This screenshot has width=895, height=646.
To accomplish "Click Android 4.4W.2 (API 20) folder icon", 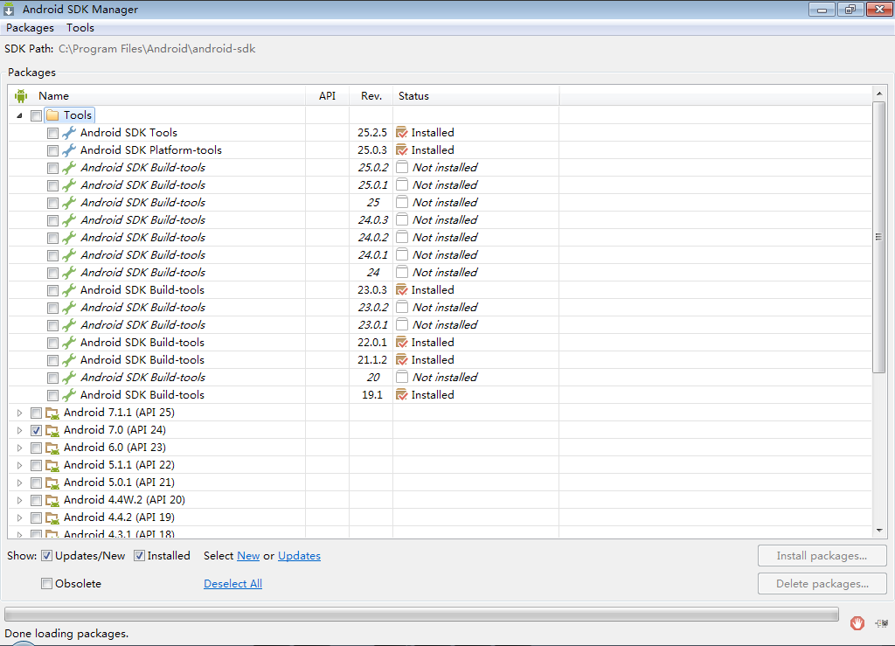I will (52, 501).
